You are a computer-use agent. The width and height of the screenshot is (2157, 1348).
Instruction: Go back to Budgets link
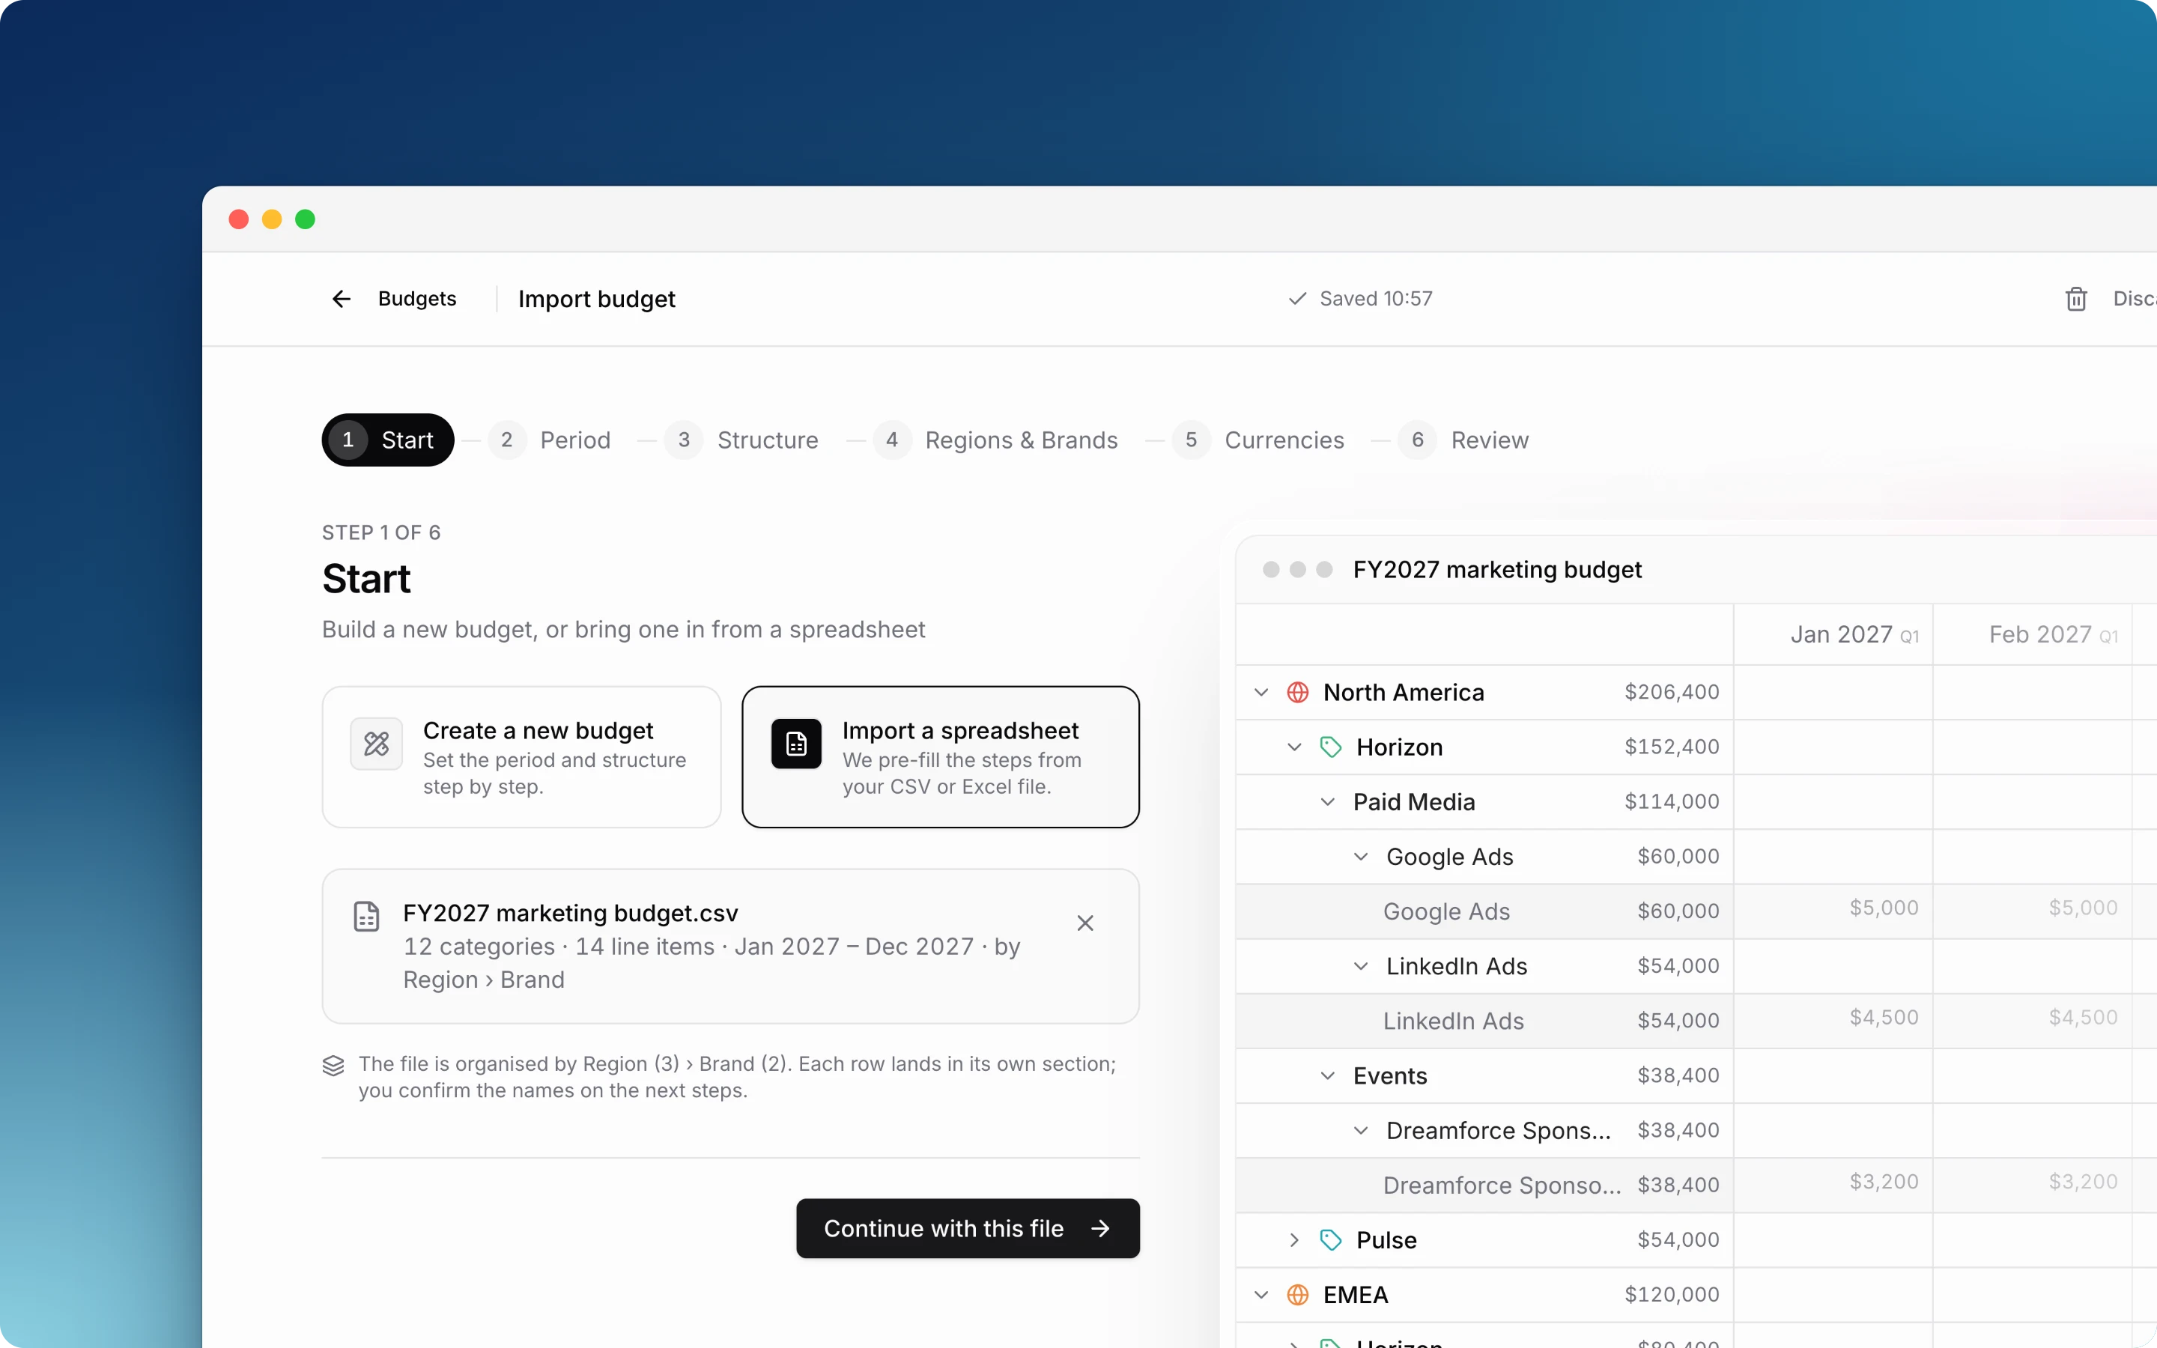417,299
